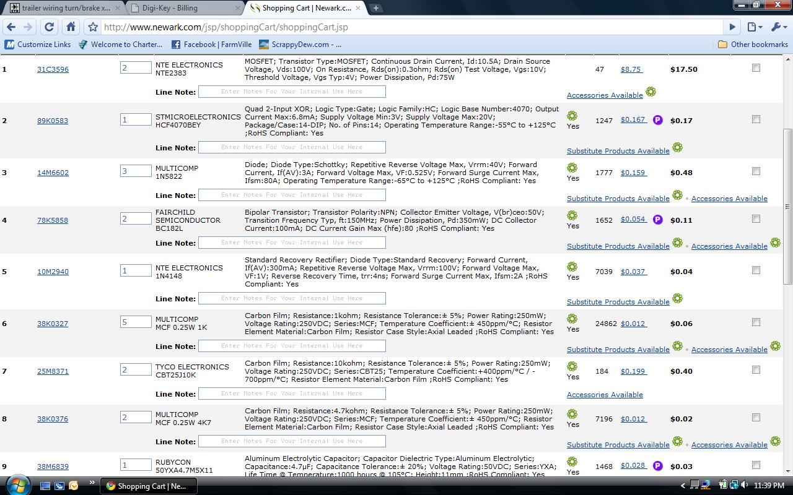The height and width of the screenshot is (495, 793).
Task: Close the Digi-Key - Billing tab
Action: point(237,8)
